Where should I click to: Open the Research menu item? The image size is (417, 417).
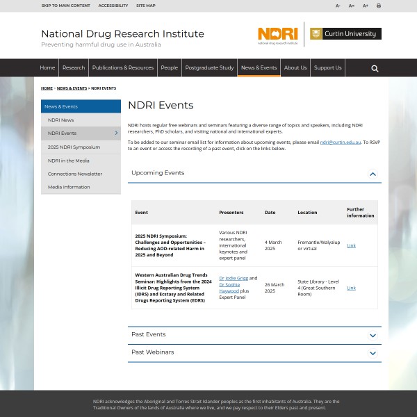click(x=74, y=68)
